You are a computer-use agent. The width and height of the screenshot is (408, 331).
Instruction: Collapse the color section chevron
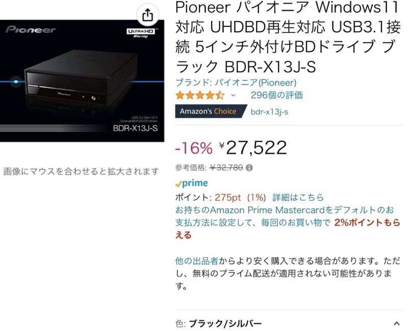click(397, 323)
